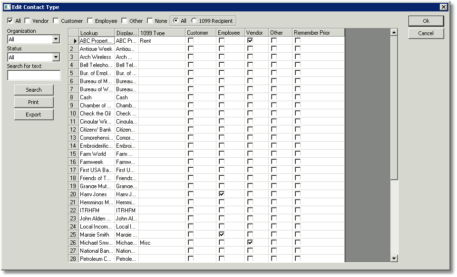Image resolution: width=457 pixels, height=277 pixels.
Task: Click the Print button
Action: [34, 102]
